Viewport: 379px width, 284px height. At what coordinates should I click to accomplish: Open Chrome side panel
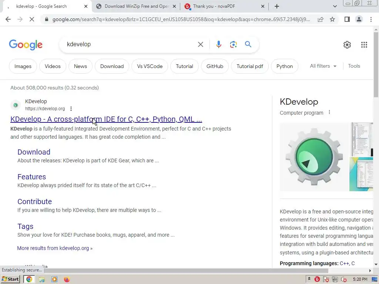point(347,19)
